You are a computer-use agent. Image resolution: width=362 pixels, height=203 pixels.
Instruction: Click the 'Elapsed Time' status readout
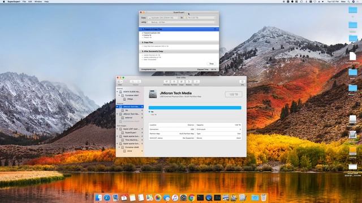click(207, 69)
